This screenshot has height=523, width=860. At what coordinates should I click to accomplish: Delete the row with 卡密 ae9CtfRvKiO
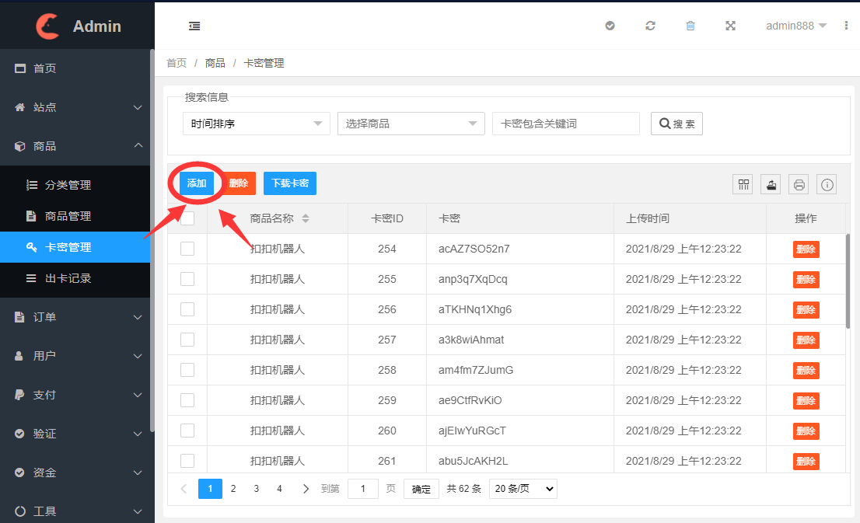click(x=806, y=401)
